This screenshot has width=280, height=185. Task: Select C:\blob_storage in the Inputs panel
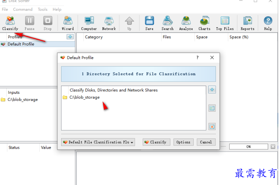29,100
